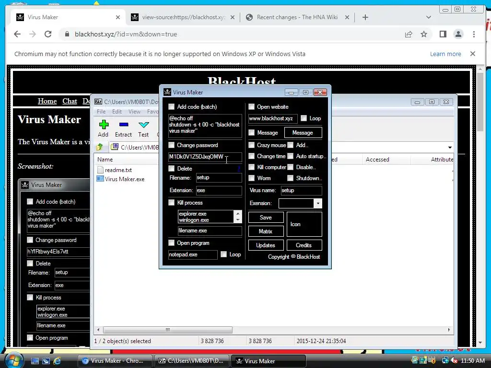
Task: Open the Exension dropdown in Virus Maker
Action: (318, 203)
